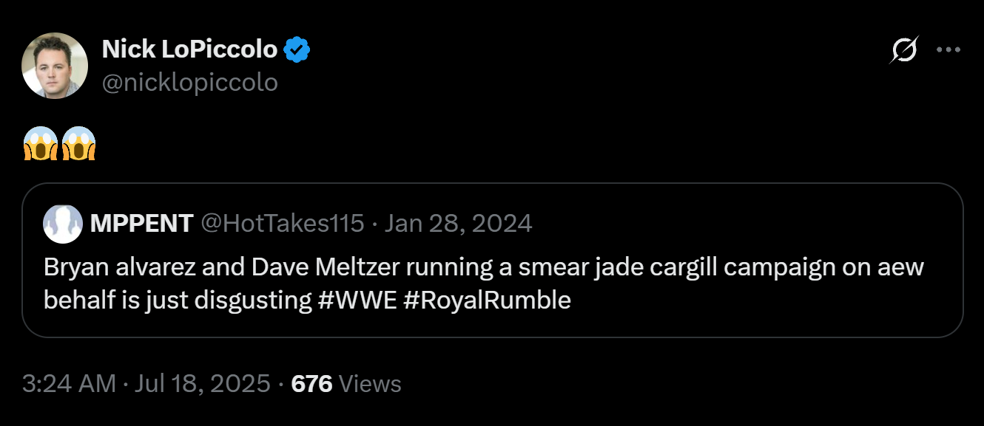This screenshot has height=426, width=984.
Task: Open the @nicklopiccolo handle link
Action: click(189, 82)
